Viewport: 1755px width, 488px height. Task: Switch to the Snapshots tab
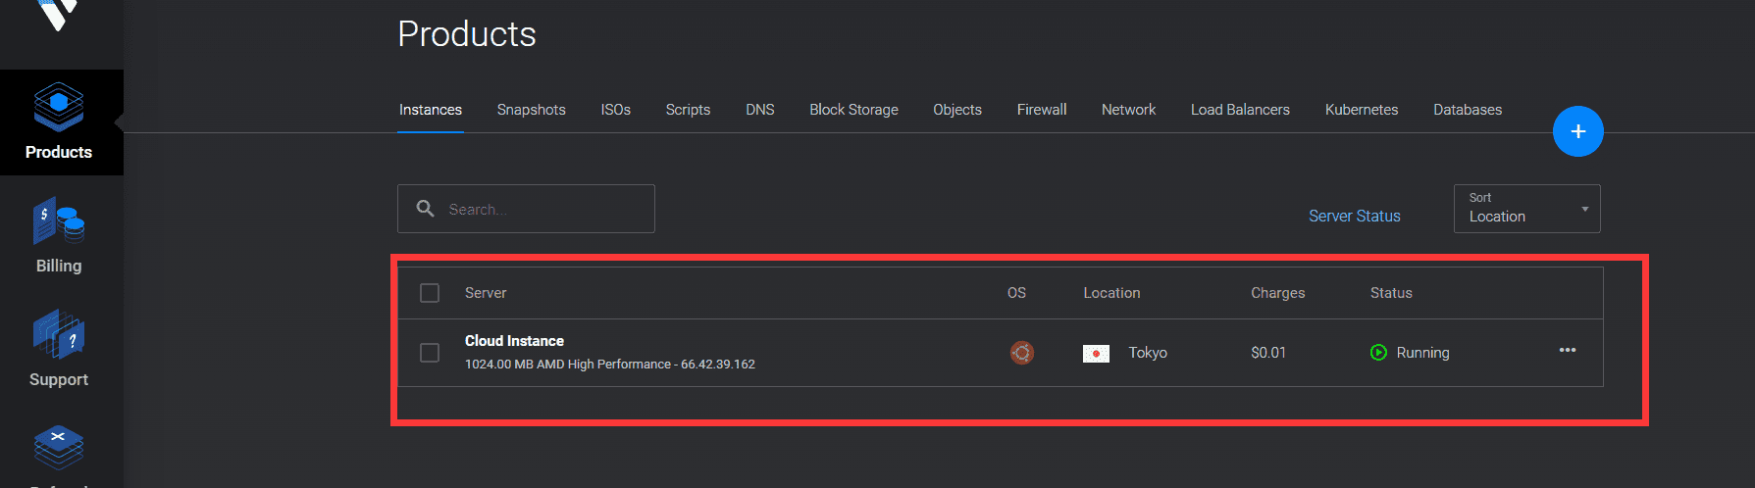pos(531,110)
